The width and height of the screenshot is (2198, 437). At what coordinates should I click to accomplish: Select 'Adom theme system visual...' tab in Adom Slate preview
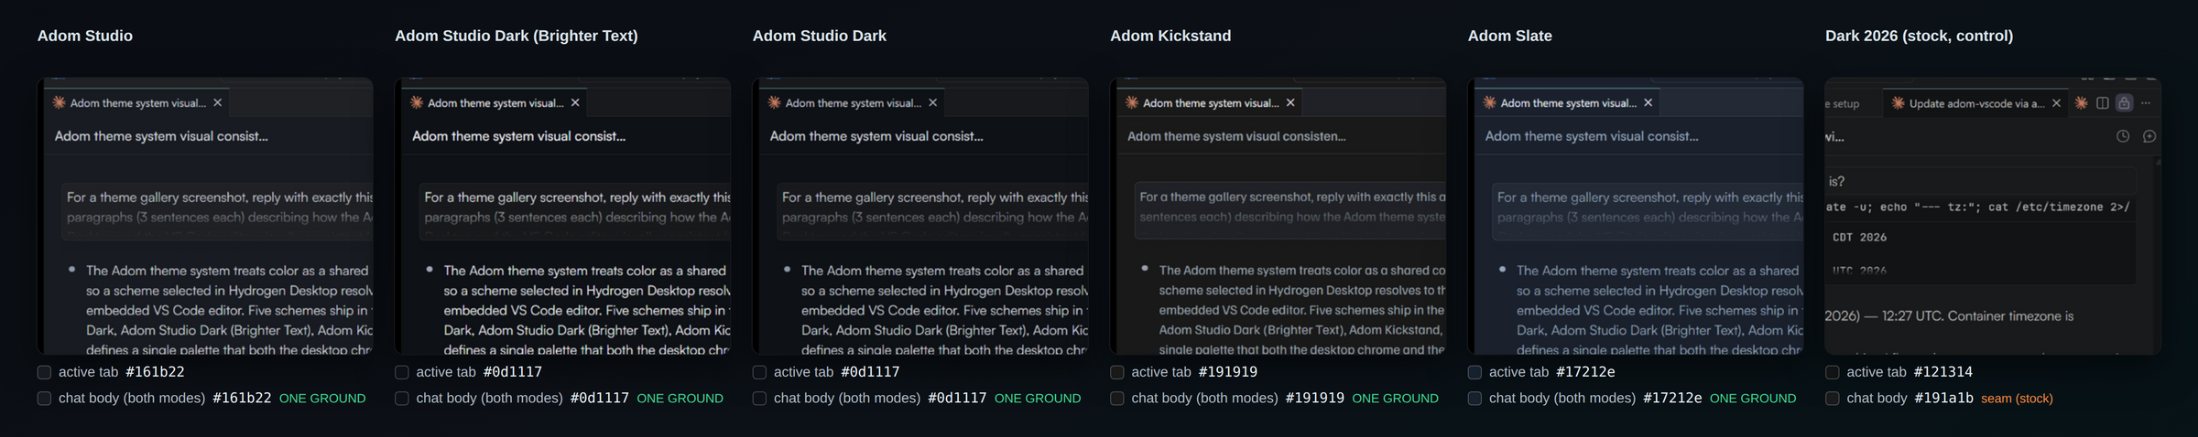pos(1568,102)
